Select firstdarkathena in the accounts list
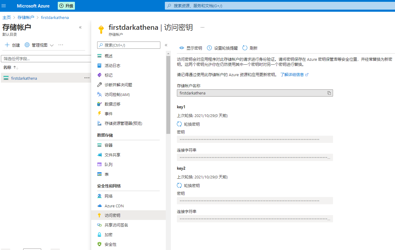This screenshot has width=395, height=250. pos(24,78)
